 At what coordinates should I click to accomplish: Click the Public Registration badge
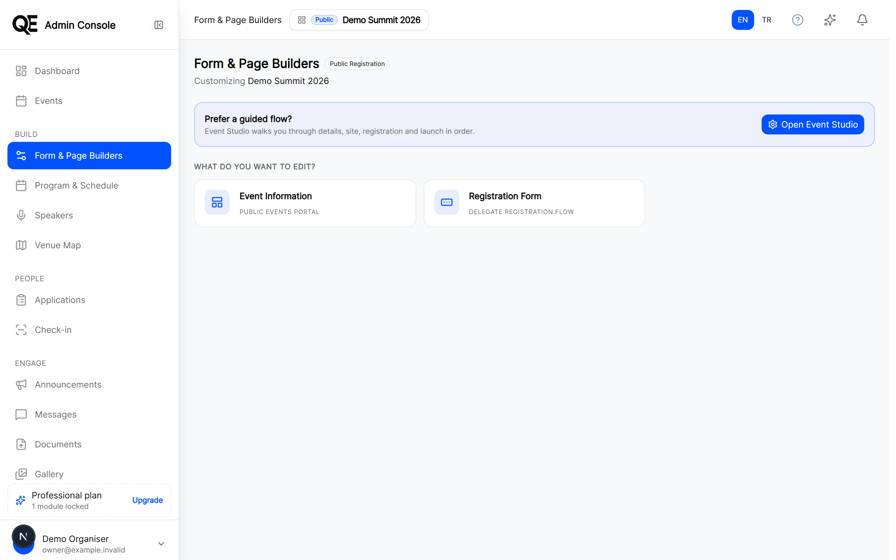357,64
